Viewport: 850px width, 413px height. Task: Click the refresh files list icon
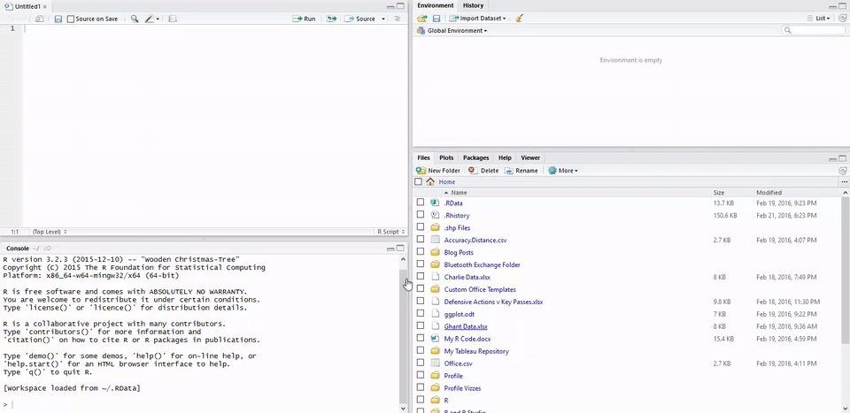coord(843,170)
